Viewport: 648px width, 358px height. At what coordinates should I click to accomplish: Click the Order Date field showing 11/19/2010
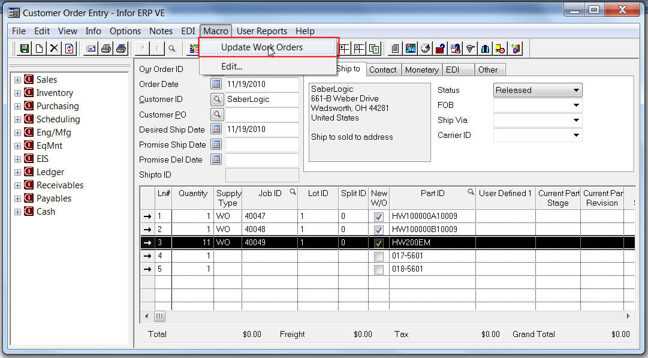point(261,84)
